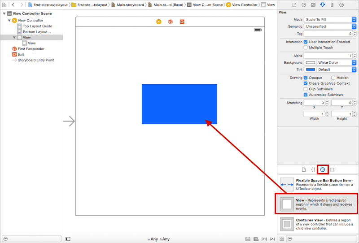The height and width of the screenshot is (243, 359).
Task: Select View C...er Scene breadcrumb
Action: tap(205, 5)
